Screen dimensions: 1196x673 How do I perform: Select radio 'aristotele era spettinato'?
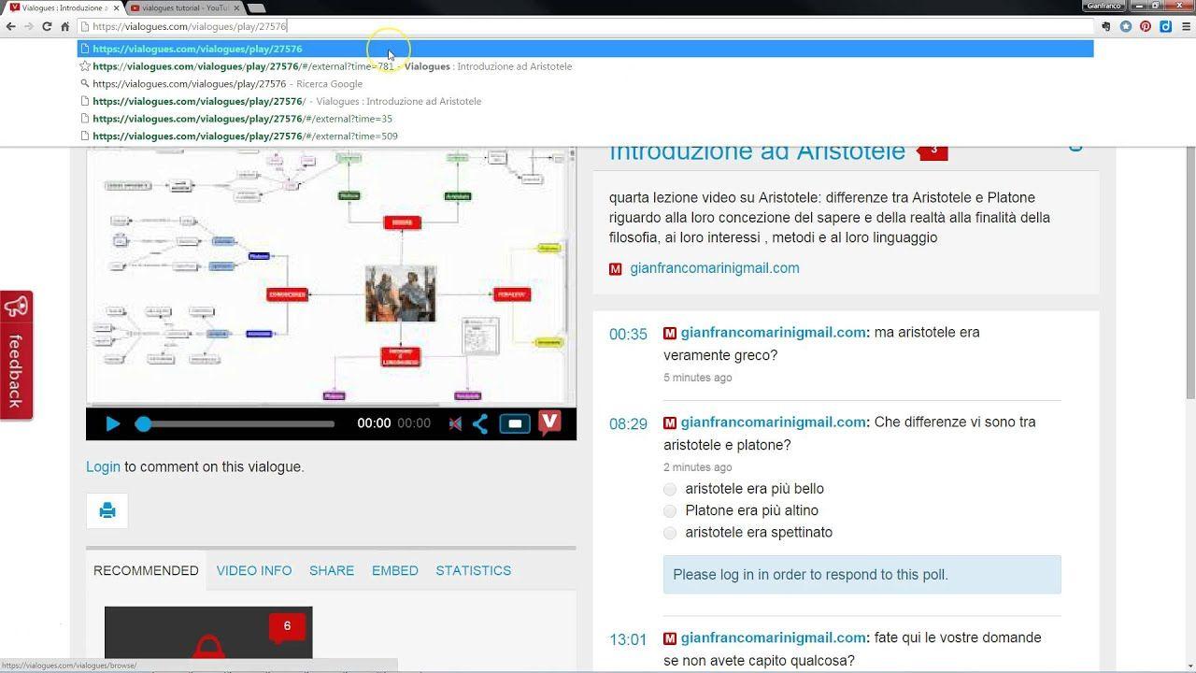670,533
